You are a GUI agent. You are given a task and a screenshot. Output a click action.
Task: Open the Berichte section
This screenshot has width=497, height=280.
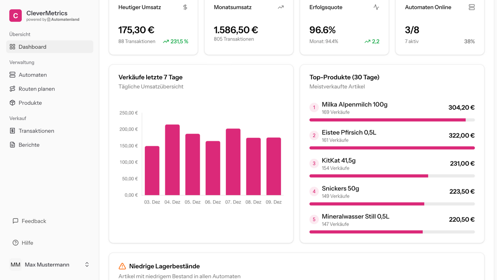click(x=50, y=145)
